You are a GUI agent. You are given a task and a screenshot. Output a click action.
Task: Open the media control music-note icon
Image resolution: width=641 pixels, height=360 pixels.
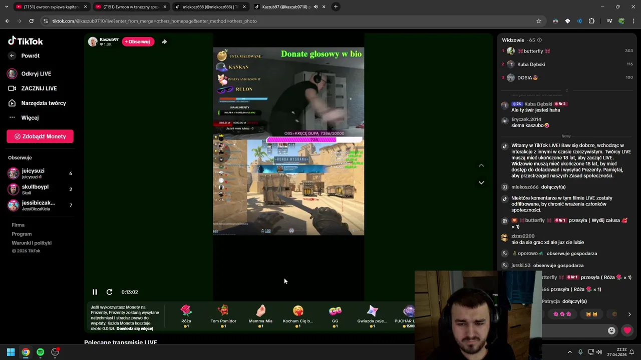tap(609, 21)
